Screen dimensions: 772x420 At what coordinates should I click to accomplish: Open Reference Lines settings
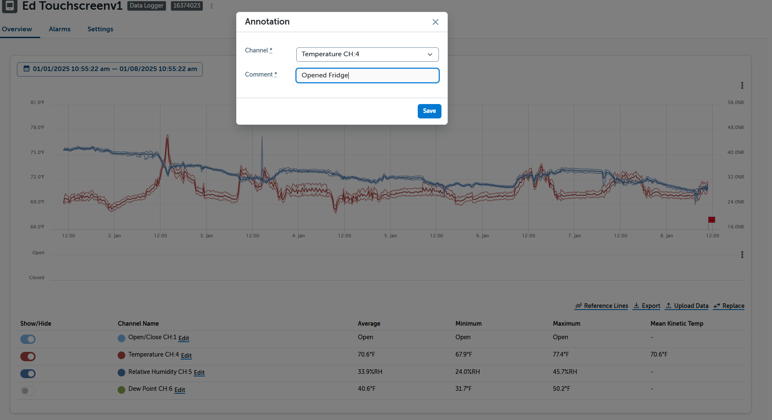pyautogui.click(x=601, y=306)
